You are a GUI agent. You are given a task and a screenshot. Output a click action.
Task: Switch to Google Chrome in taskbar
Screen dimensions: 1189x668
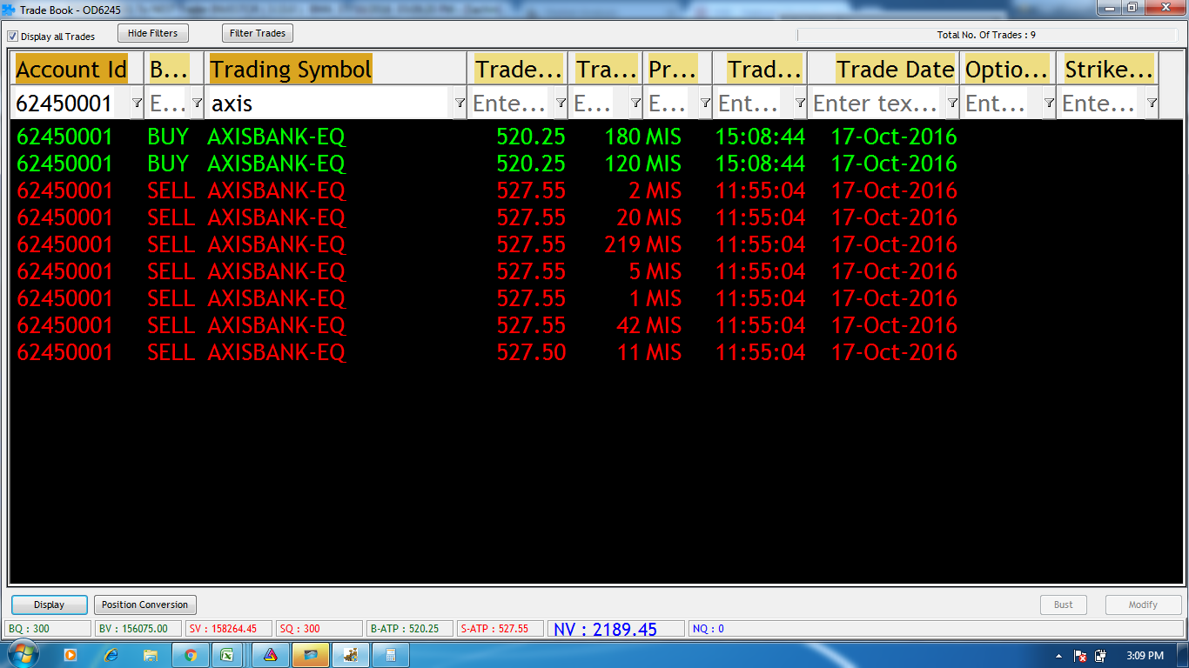[191, 655]
